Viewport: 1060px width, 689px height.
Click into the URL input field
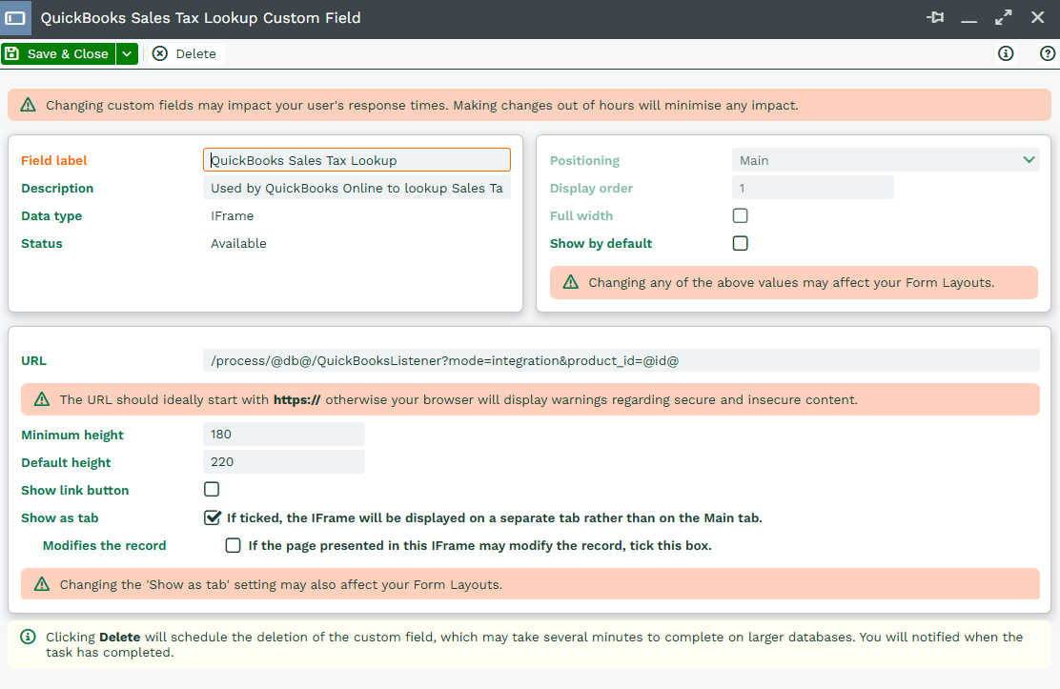[620, 360]
